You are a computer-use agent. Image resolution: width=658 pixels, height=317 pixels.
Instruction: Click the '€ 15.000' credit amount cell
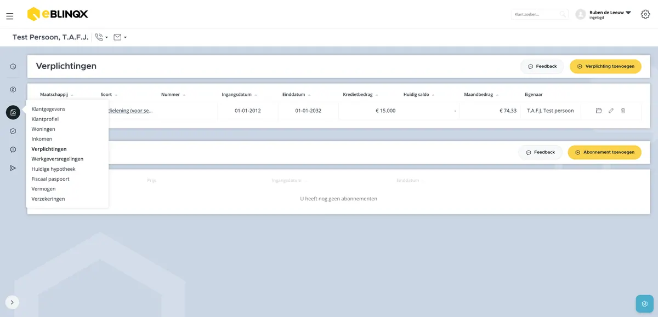coord(385,111)
